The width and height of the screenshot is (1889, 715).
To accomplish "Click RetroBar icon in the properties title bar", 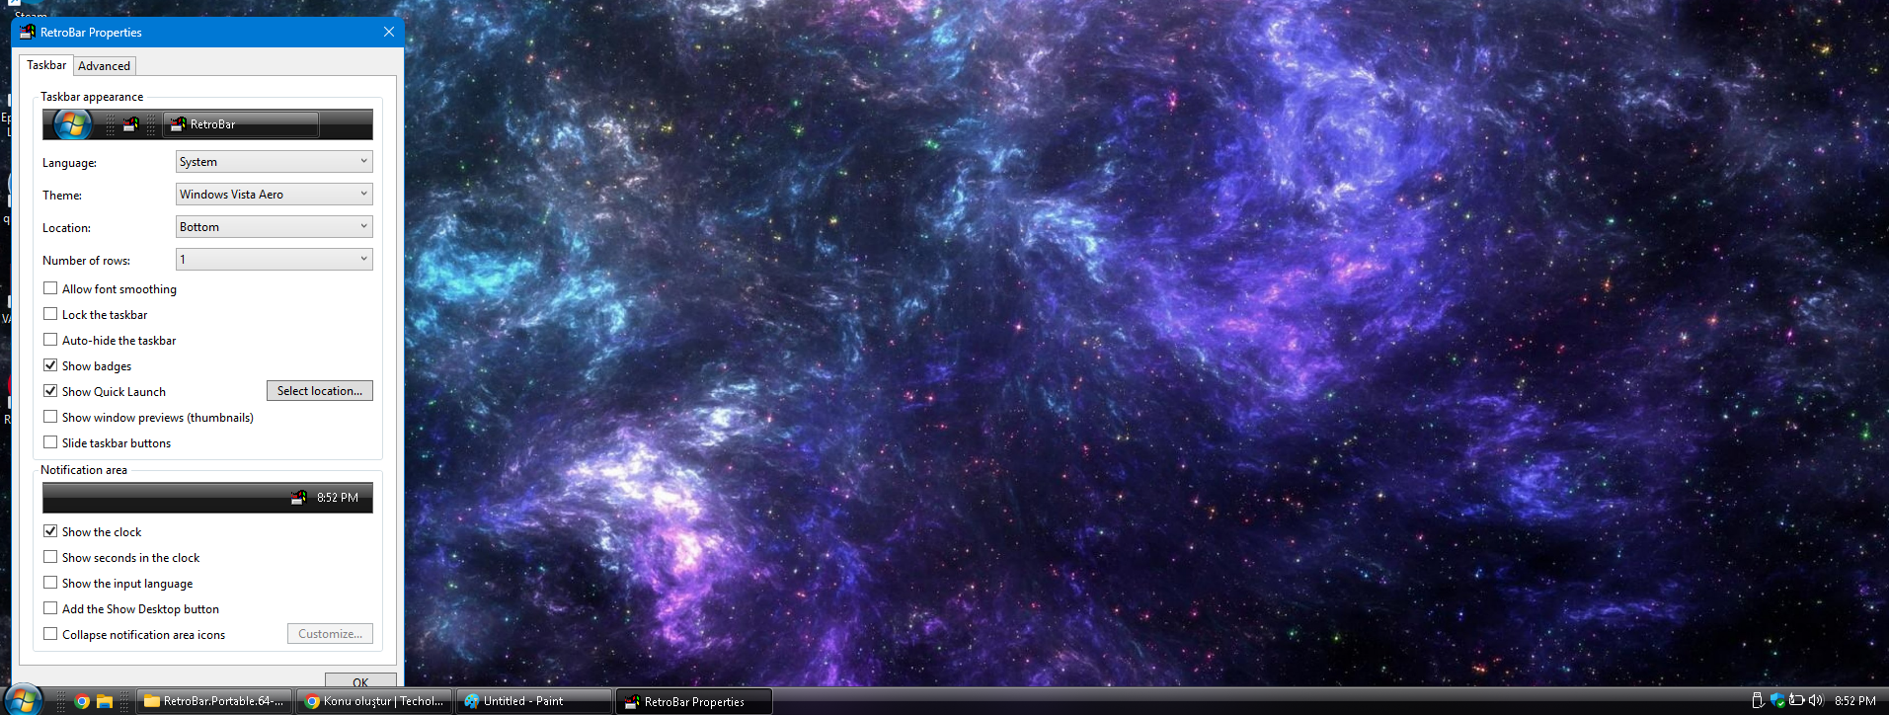I will point(27,33).
